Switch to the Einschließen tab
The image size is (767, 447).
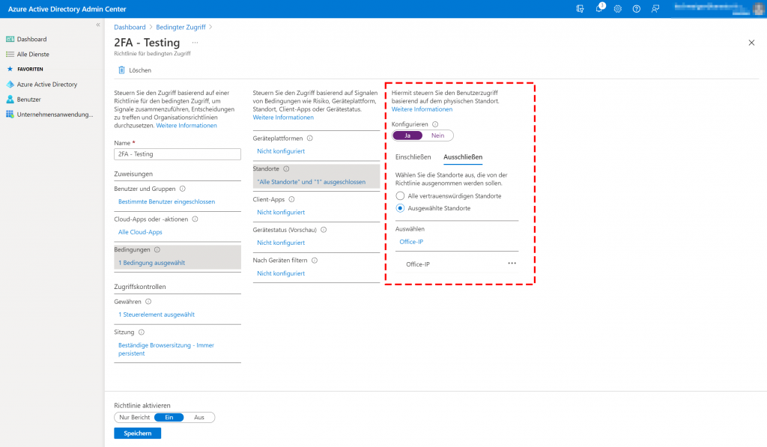coord(413,157)
